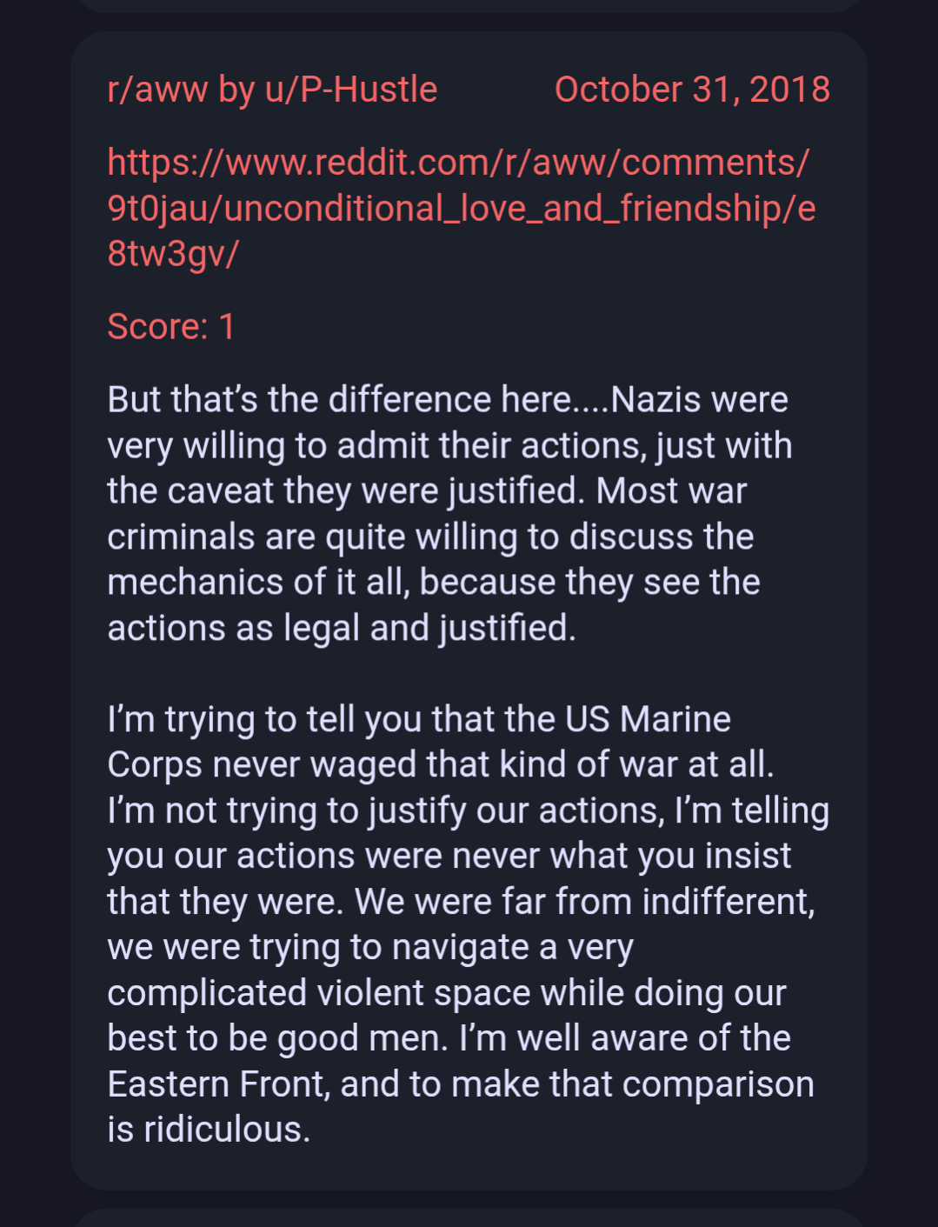This screenshot has height=1227, width=938.
Task: Click 'actions as legal and justified' line
Action: pyautogui.click(x=342, y=628)
